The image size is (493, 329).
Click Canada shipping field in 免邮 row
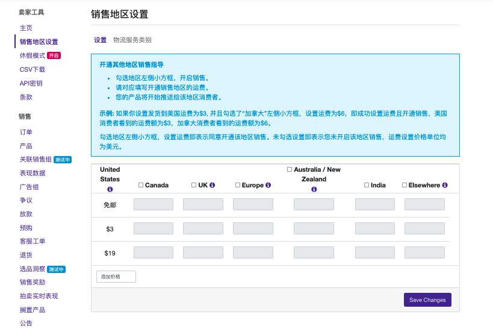tap(153, 204)
